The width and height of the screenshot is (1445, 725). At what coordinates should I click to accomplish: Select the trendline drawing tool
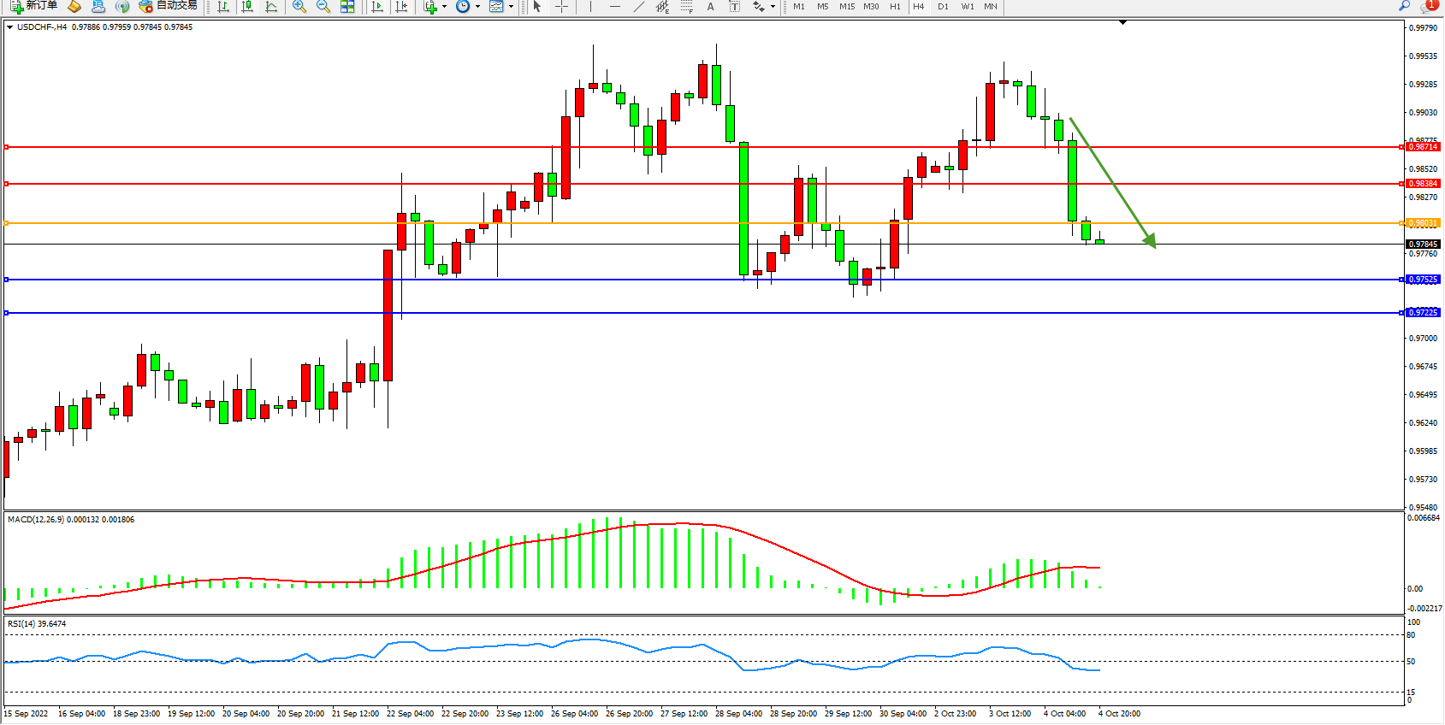click(638, 6)
